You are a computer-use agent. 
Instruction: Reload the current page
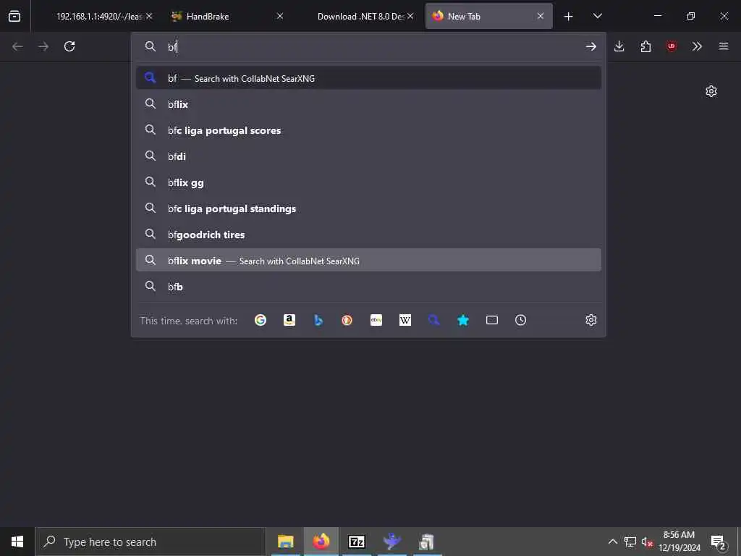click(x=69, y=46)
